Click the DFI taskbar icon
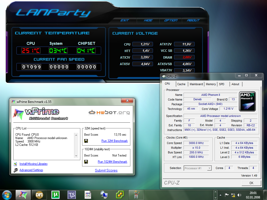267x200 pixels. coord(39,195)
